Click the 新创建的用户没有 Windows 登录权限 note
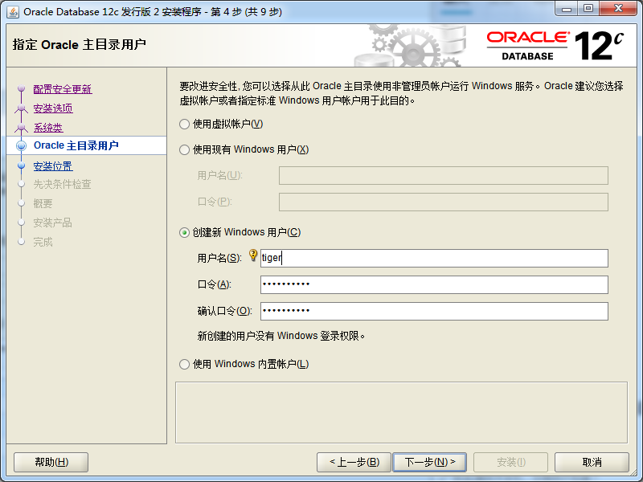The width and height of the screenshot is (643, 482). [x=281, y=336]
